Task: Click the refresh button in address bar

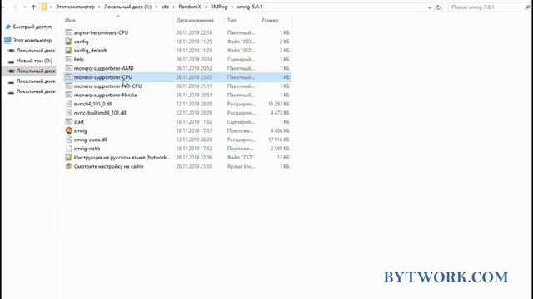Action: (x=439, y=7)
